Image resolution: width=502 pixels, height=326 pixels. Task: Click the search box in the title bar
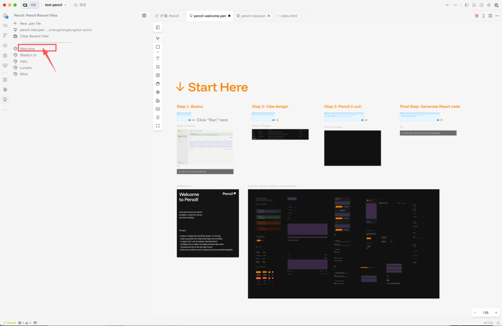(x=81, y=5)
